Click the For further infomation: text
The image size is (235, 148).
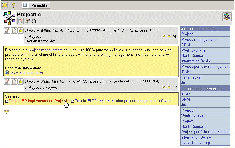(23, 68)
